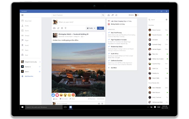The height and width of the screenshot is (119, 189).
Task: Click the blue Post button
Action: pos(100,28)
